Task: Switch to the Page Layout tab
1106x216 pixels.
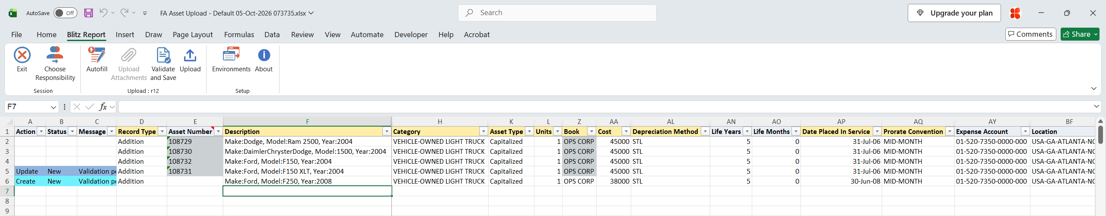Action: click(193, 35)
